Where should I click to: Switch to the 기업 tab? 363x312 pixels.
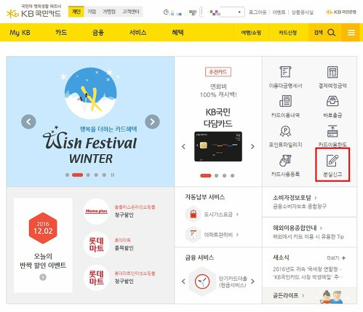(92, 12)
